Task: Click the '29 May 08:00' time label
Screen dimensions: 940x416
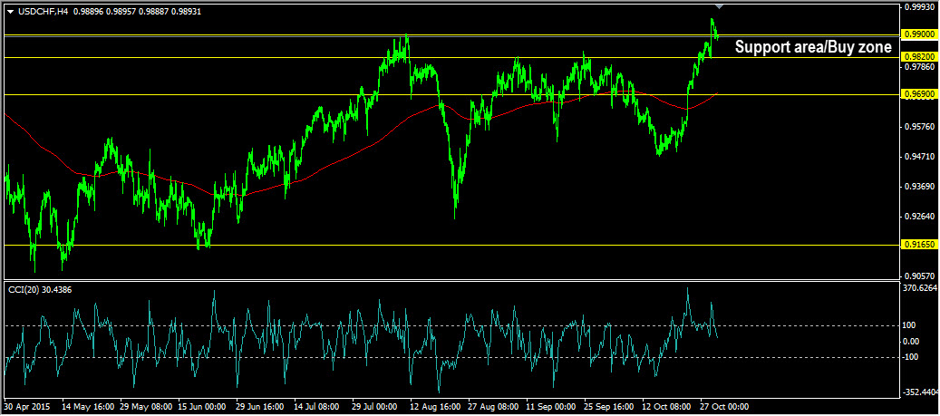Action: (146, 406)
